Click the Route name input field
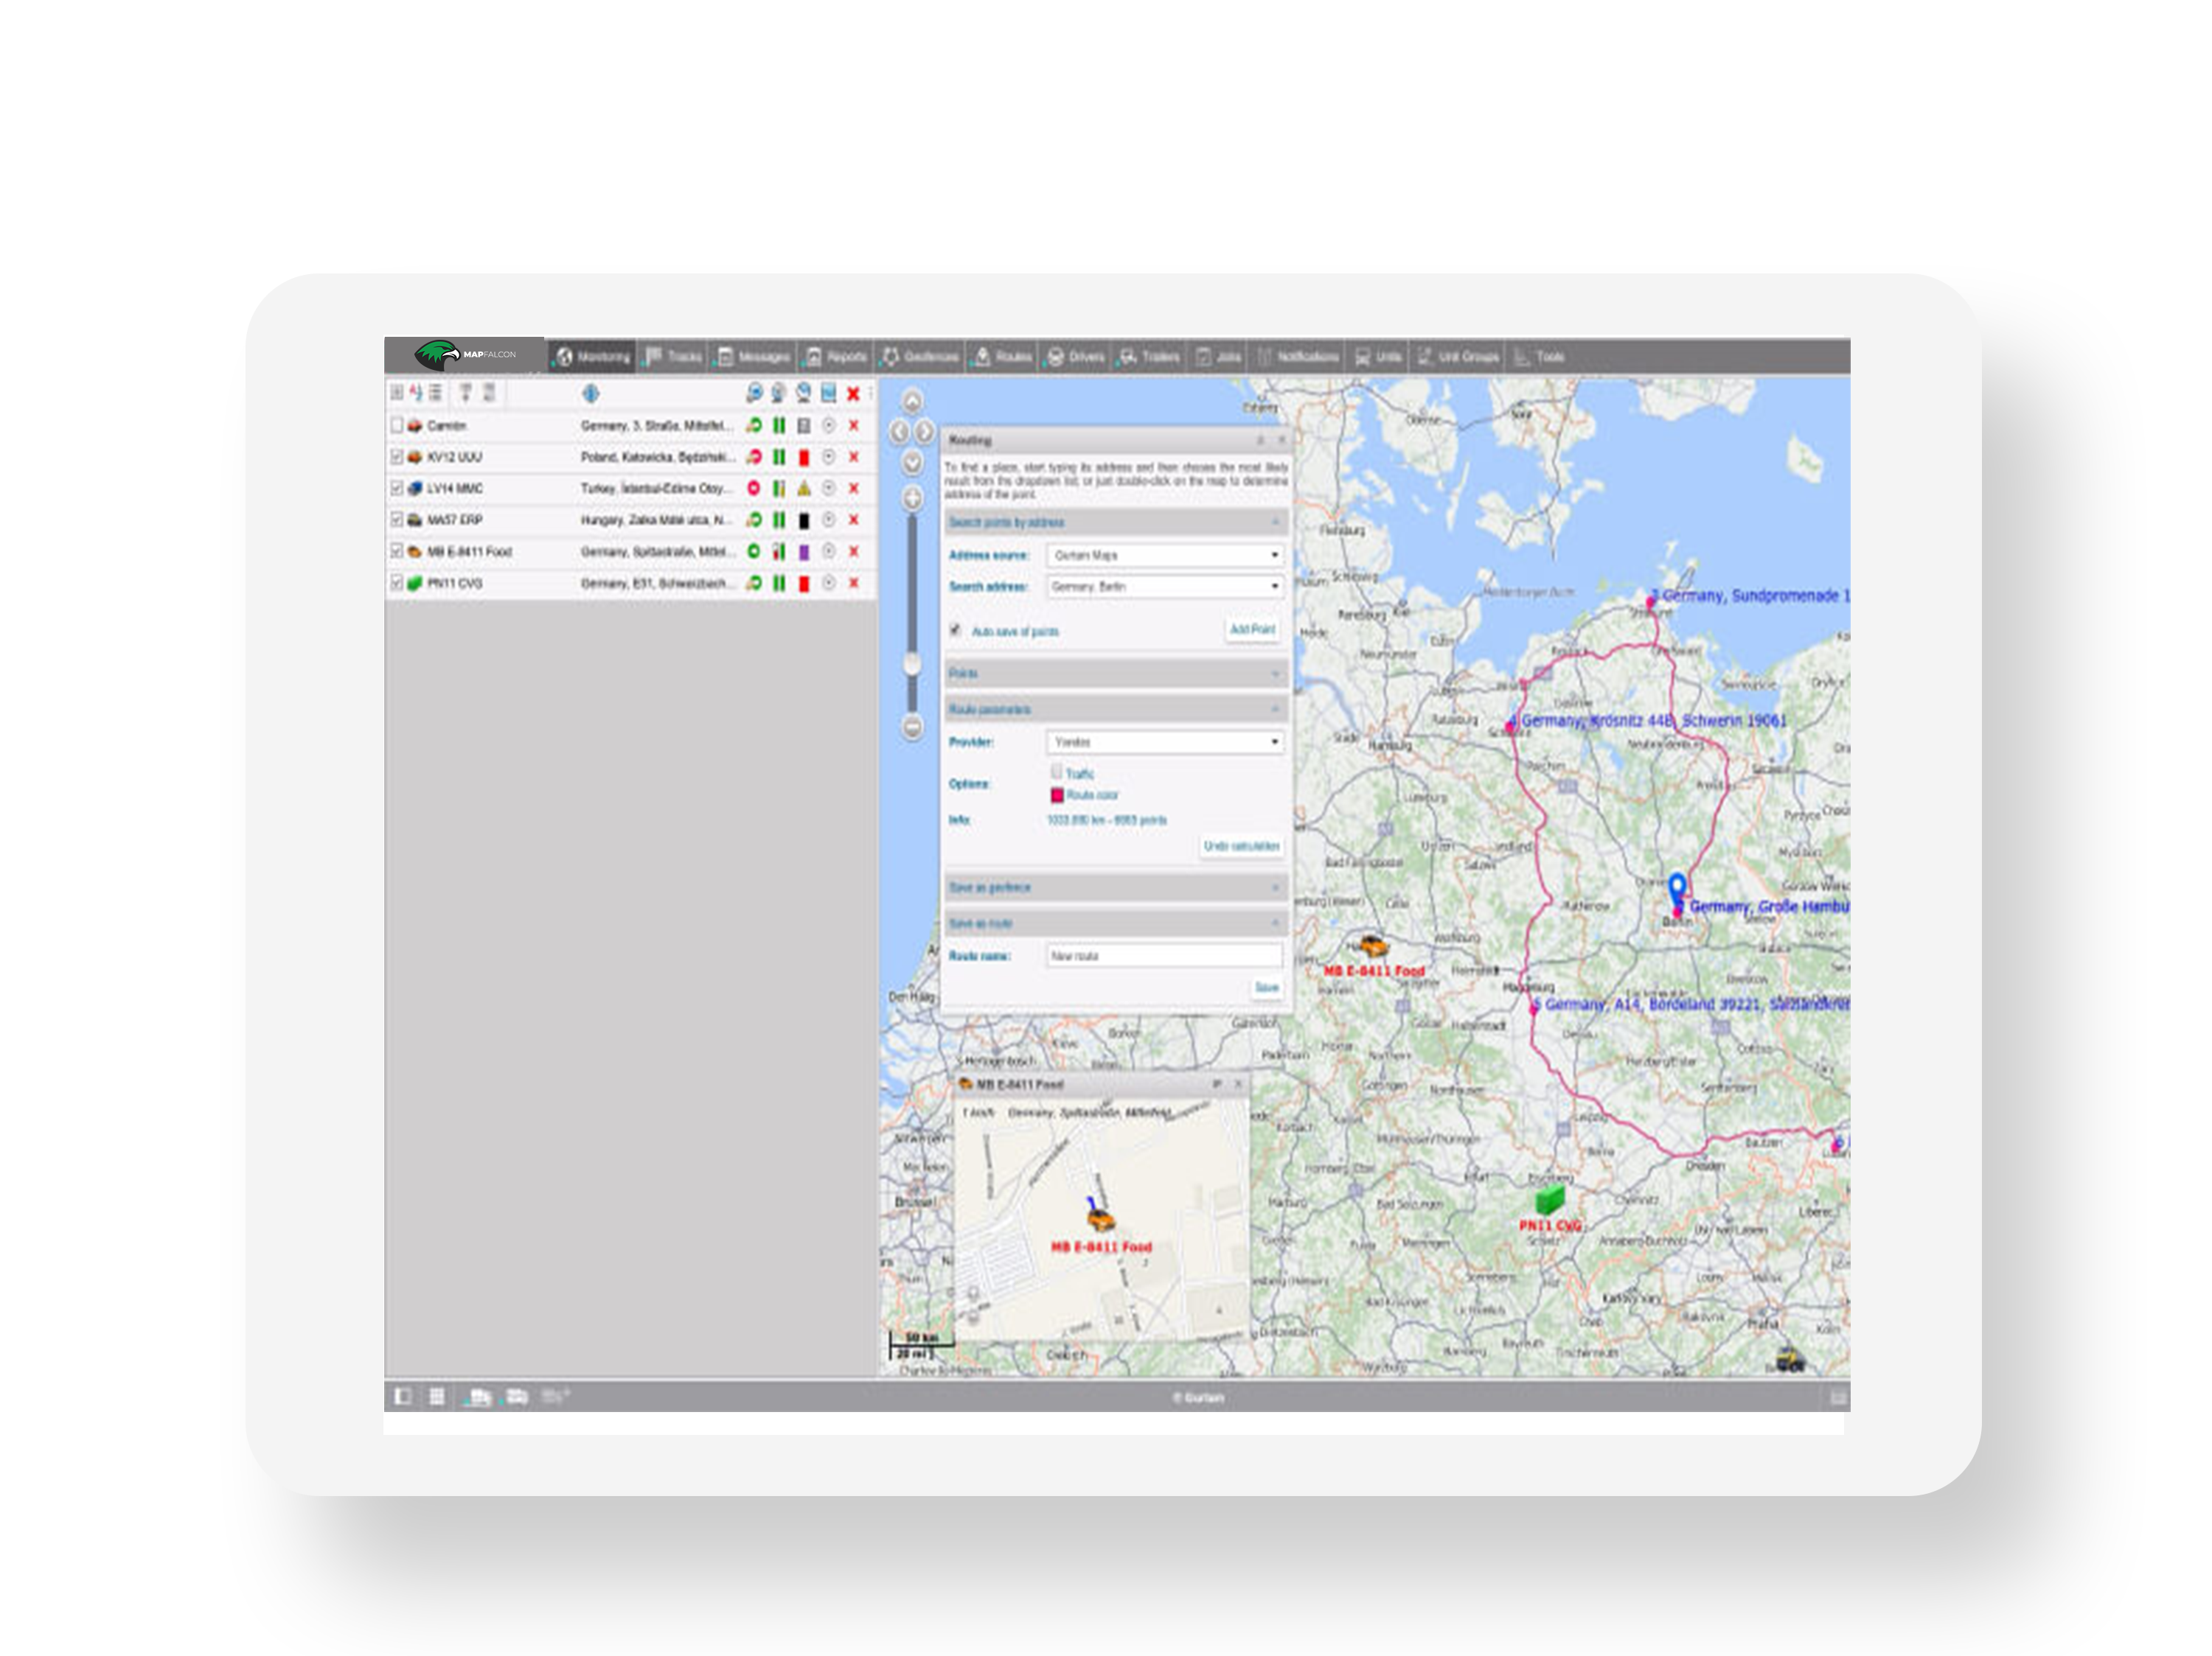Viewport: 2212px width, 1656px height. 1164,955
